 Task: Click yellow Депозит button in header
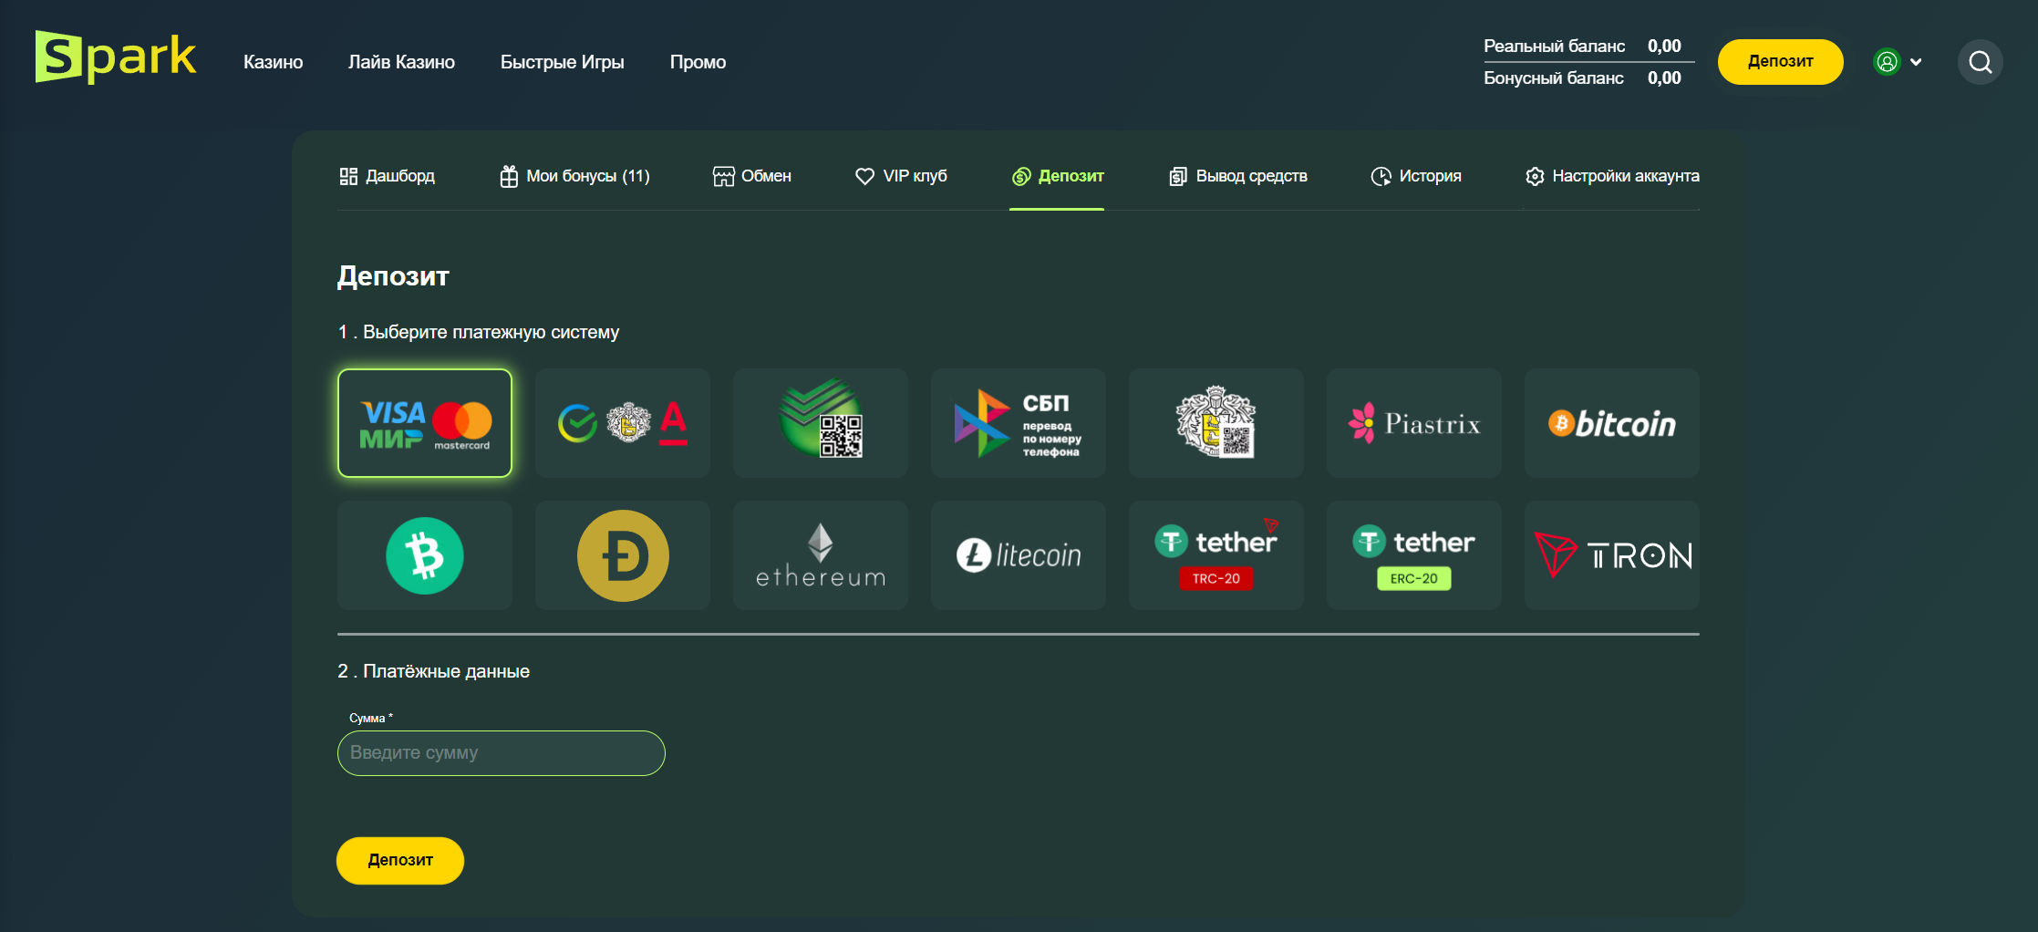tap(1780, 62)
